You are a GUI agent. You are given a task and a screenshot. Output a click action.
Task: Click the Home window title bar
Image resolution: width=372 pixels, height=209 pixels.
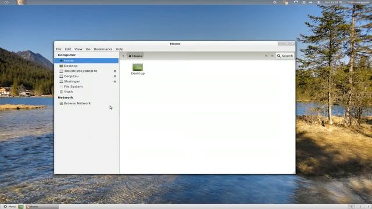[x=175, y=44]
